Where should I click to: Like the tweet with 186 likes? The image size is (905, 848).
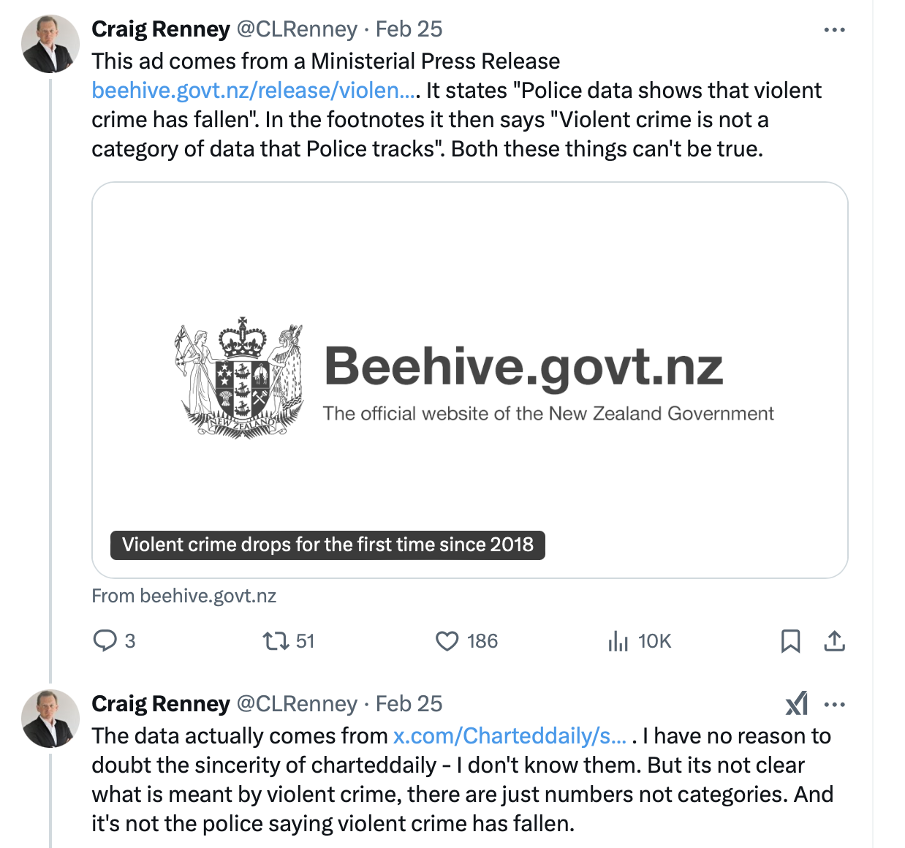[x=447, y=641]
